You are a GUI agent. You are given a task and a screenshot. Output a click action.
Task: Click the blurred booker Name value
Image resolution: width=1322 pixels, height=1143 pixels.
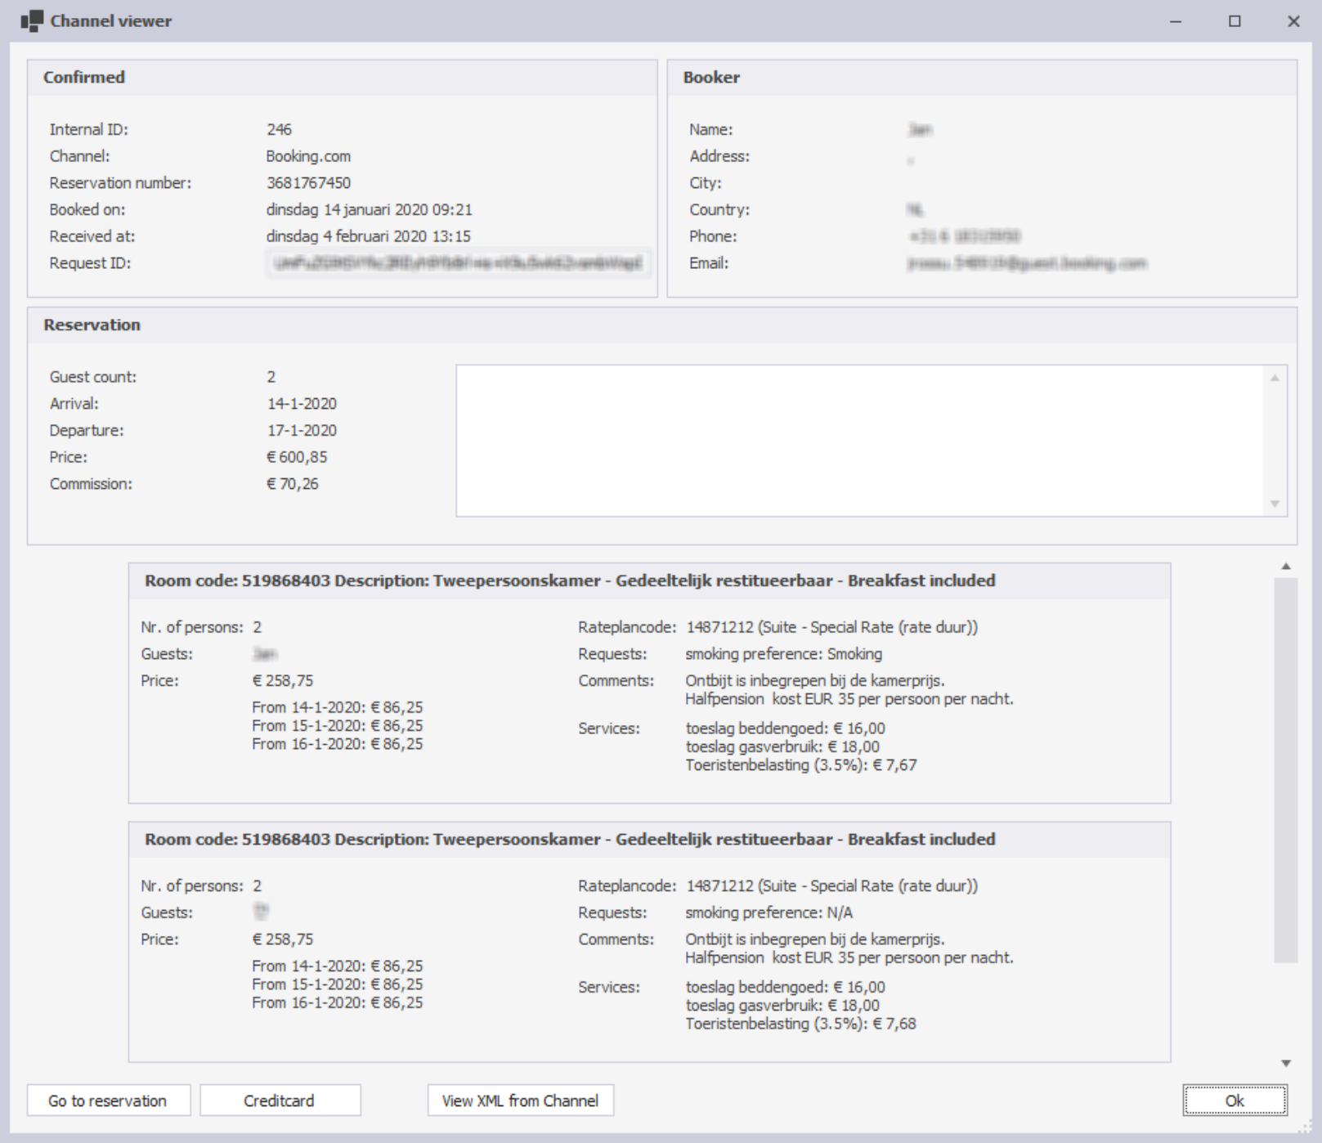pyautogui.click(x=920, y=129)
